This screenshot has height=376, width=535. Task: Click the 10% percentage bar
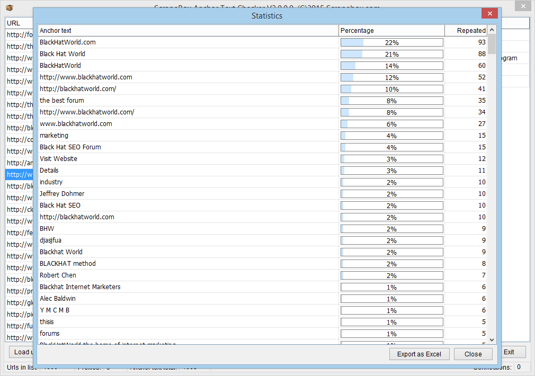coord(391,89)
